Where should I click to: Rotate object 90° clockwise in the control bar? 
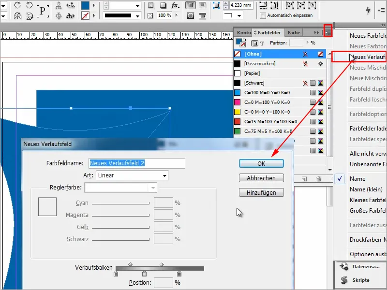(x=17, y=5)
